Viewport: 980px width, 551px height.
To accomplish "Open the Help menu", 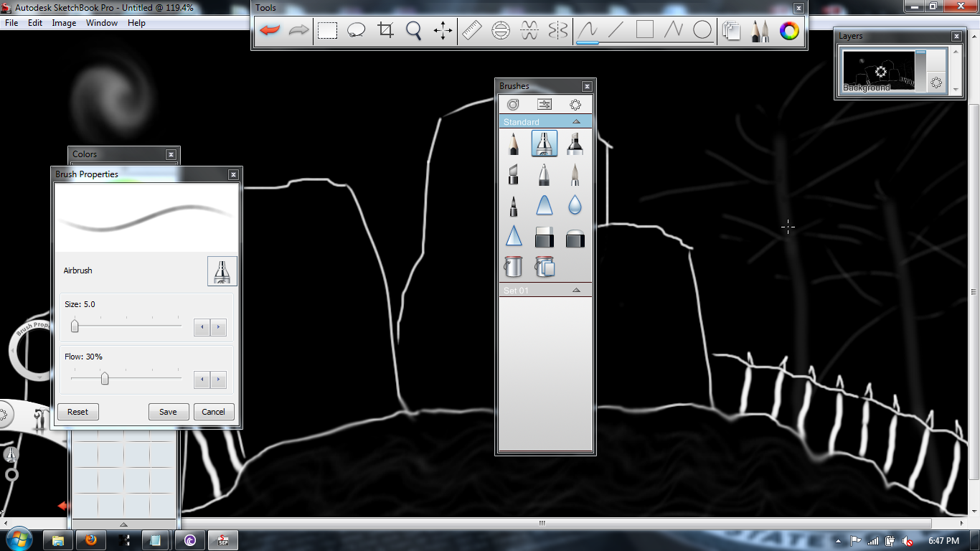I will 136,23.
